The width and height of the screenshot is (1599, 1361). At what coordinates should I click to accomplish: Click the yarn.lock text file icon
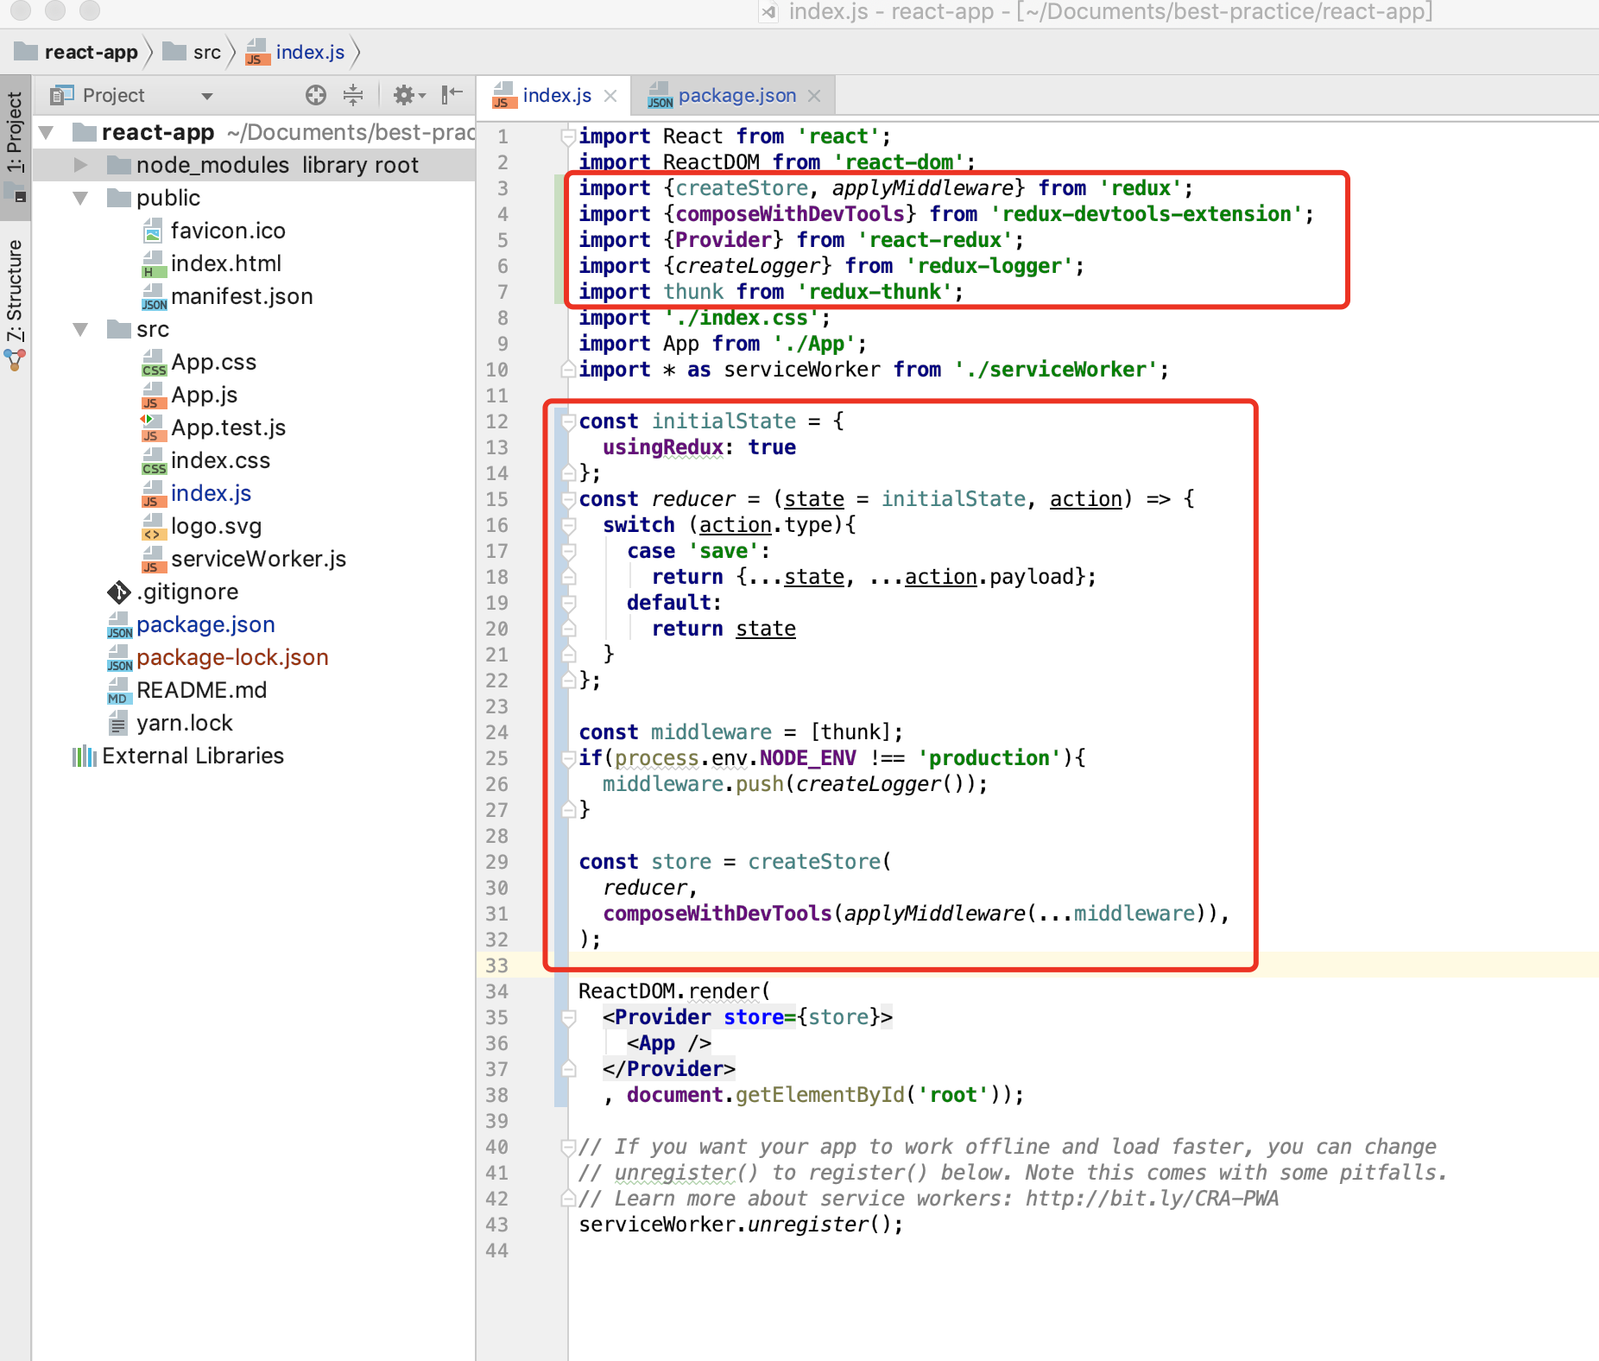[118, 724]
